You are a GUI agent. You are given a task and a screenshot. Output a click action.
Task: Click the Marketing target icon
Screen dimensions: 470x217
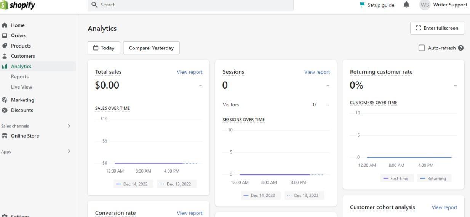tap(5, 100)
